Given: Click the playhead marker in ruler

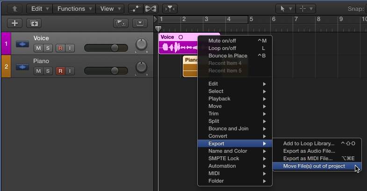Looking at the screenshot, I should coord(158,29).
